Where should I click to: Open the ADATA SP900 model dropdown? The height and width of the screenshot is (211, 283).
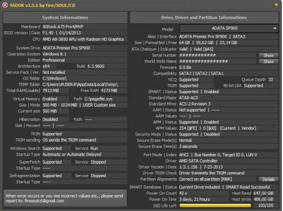coord(229,28)
